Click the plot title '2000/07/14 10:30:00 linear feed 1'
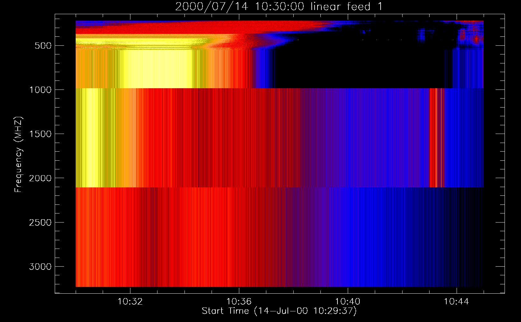This screenshot has height=322, width=521. pos(279,6)
